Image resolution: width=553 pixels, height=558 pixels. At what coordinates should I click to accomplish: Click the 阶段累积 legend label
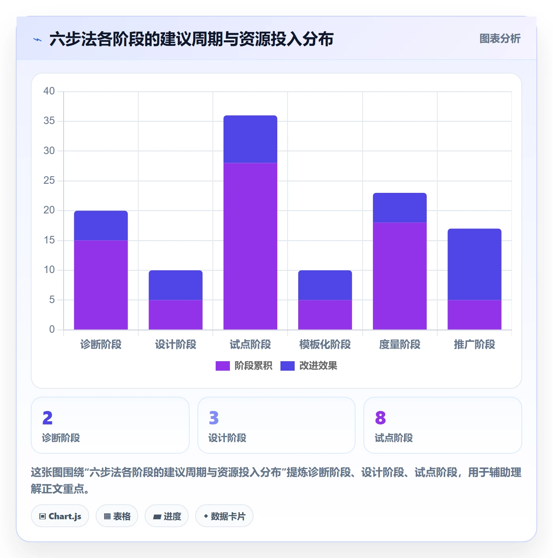pyautogui.click(x=253, y=366)
